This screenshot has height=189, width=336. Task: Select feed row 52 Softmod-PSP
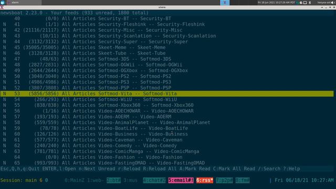(167, 88)
